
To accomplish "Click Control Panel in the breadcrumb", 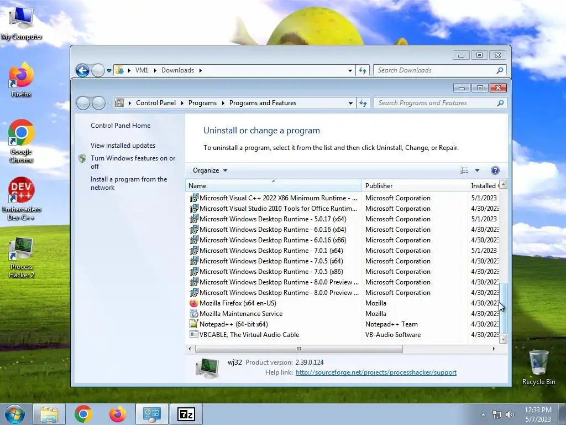I will tap(155, 102).
